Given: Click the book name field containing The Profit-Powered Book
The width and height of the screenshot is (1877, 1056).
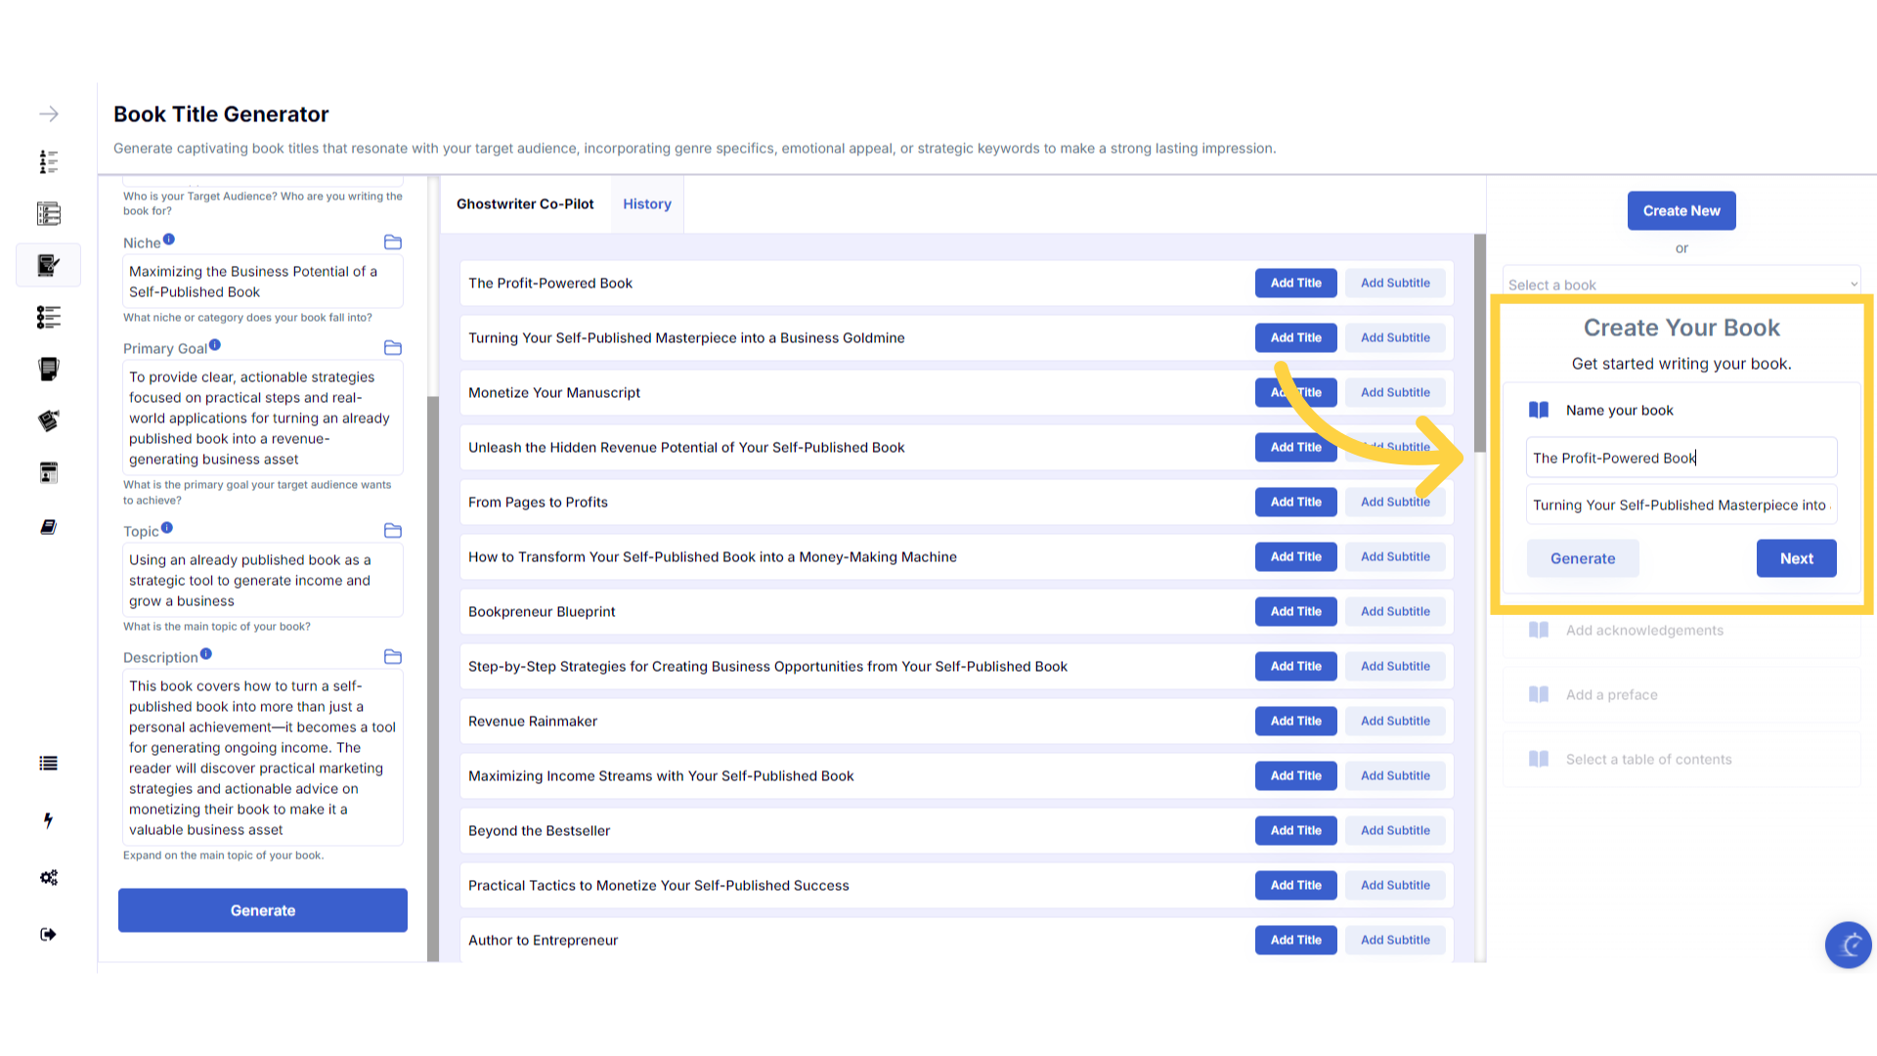Looking at the screenshot, I should pos(1681,458).
